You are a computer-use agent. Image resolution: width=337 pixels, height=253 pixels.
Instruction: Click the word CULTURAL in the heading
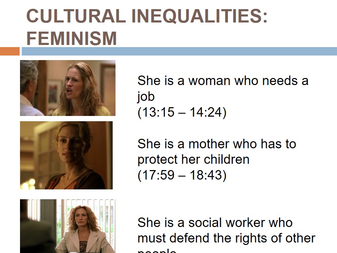point(75,16)
